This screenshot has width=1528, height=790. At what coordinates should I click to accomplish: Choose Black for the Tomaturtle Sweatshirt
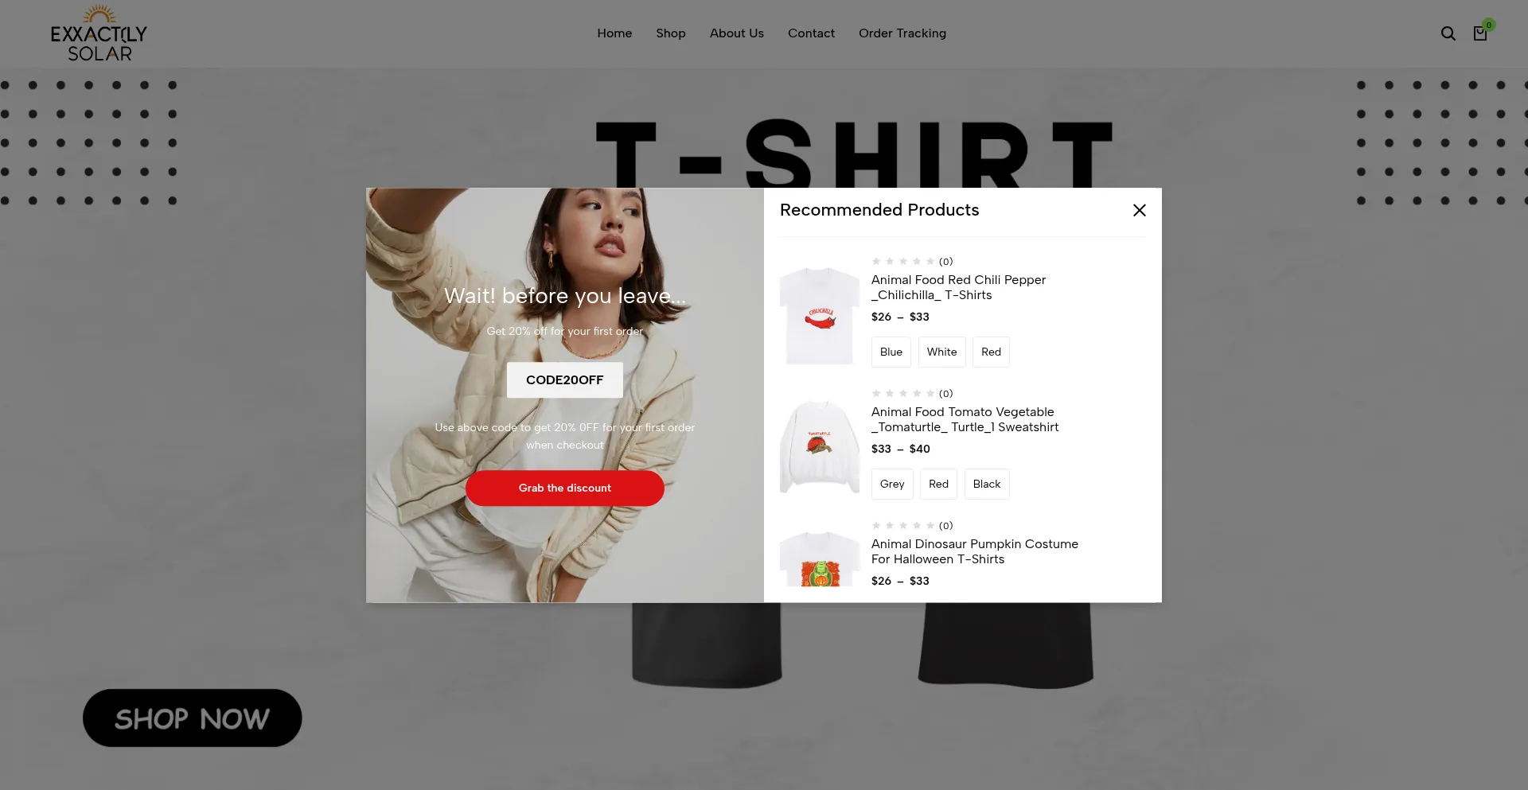986,484
